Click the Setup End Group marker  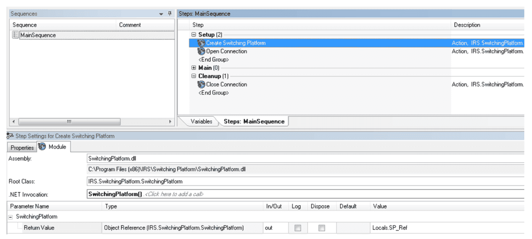[x=213, y=59]
